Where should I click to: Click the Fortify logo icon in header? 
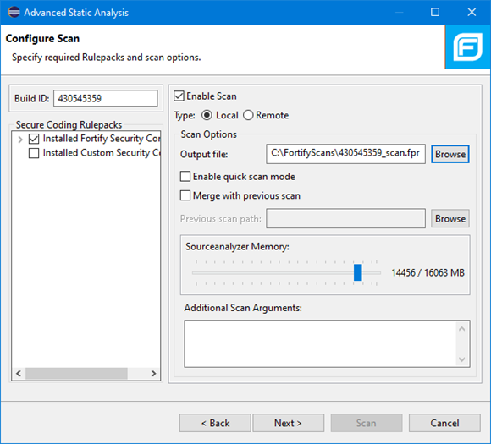point(468,47)
